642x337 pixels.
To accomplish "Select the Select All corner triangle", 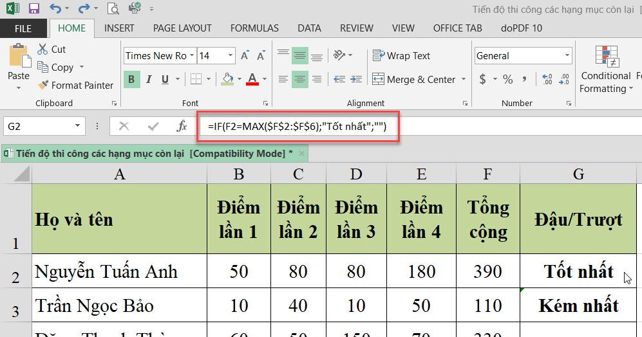I will point(22,174).
